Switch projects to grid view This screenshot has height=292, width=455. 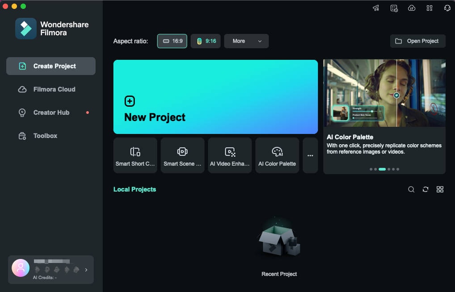440,189
